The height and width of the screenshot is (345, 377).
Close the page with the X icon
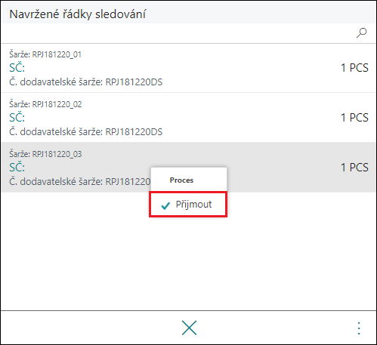189,328
